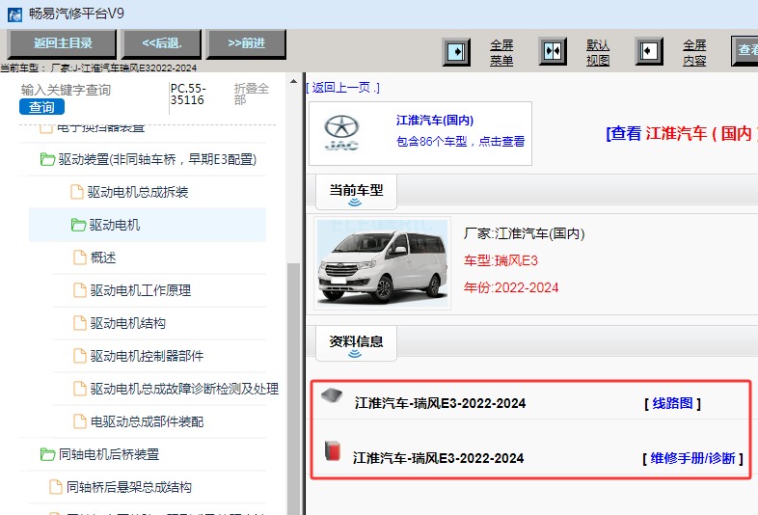758x515 pixels.
Task: Click the 江淮汽车(国内) brand link
Action: (435, 120)
